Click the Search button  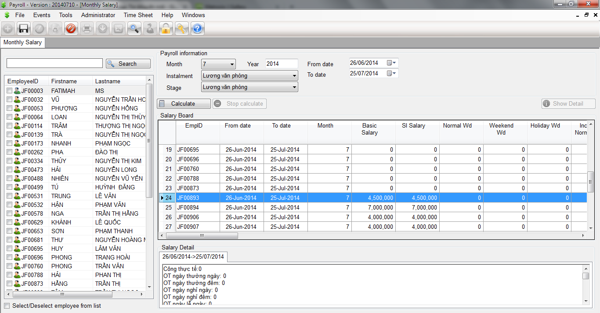[x=128, y=64]
